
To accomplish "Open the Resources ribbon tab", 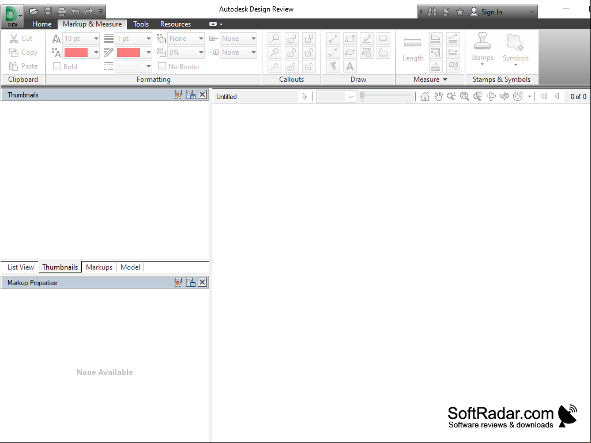I will [176, 24].
